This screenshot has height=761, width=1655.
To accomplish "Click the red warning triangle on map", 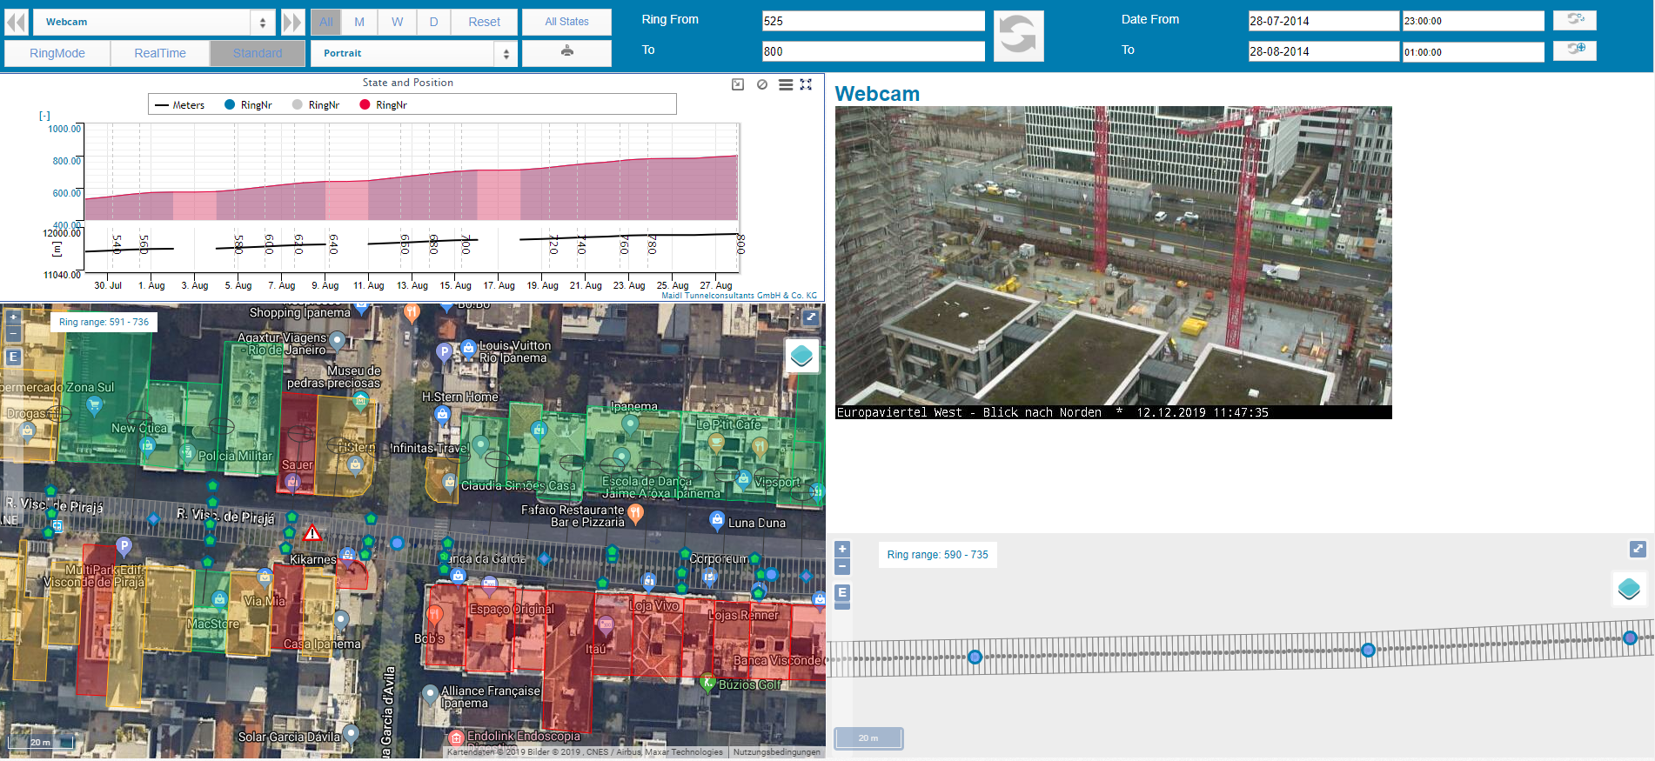I will pos(312,532).
